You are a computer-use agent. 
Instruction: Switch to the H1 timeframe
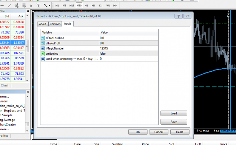coord(86,6)
